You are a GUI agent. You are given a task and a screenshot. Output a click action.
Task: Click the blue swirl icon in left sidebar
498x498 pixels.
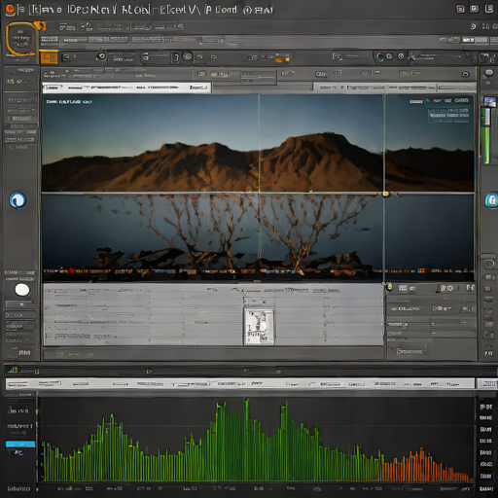pyautogui.click(x=18, y=200)
